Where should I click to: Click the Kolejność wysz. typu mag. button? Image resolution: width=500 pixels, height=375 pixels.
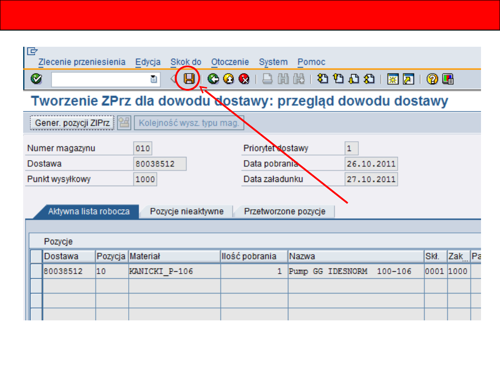click(x=189, y=123)
